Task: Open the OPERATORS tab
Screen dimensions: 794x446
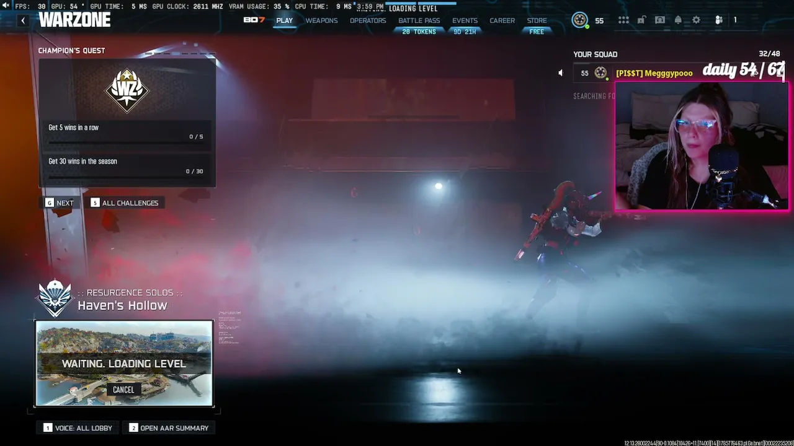Action: point(368,20)
